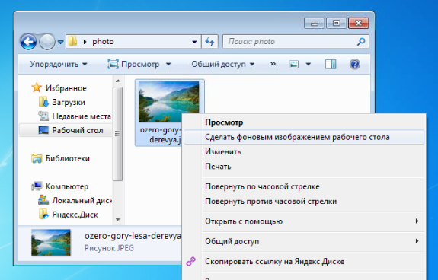Go back with the blue Back arrow
This screenshot has height=280, width=438.
pyautogui.click(x=28, y=42)
